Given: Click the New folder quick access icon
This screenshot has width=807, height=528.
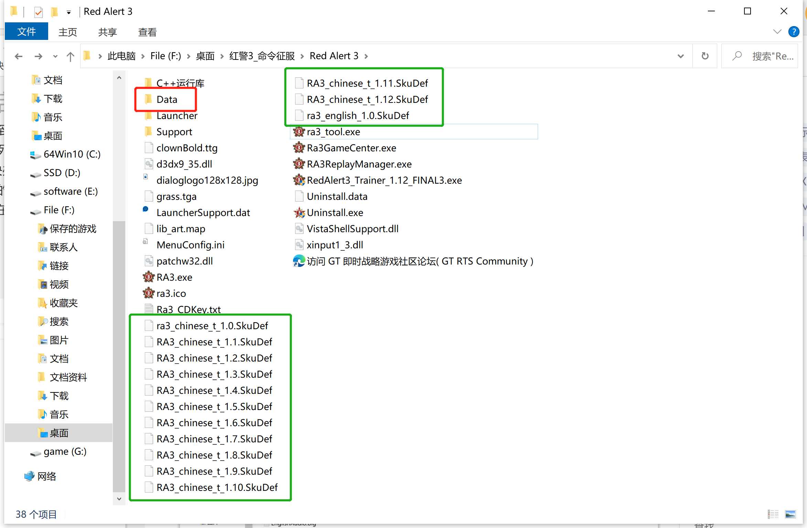Looking at the screenshot, I should 54,12.
